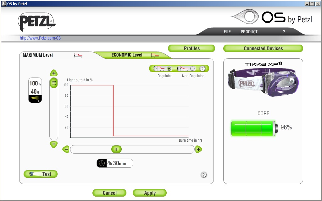
Task: Maximize the OS by Petzl window
Action: tap(312, 4)
